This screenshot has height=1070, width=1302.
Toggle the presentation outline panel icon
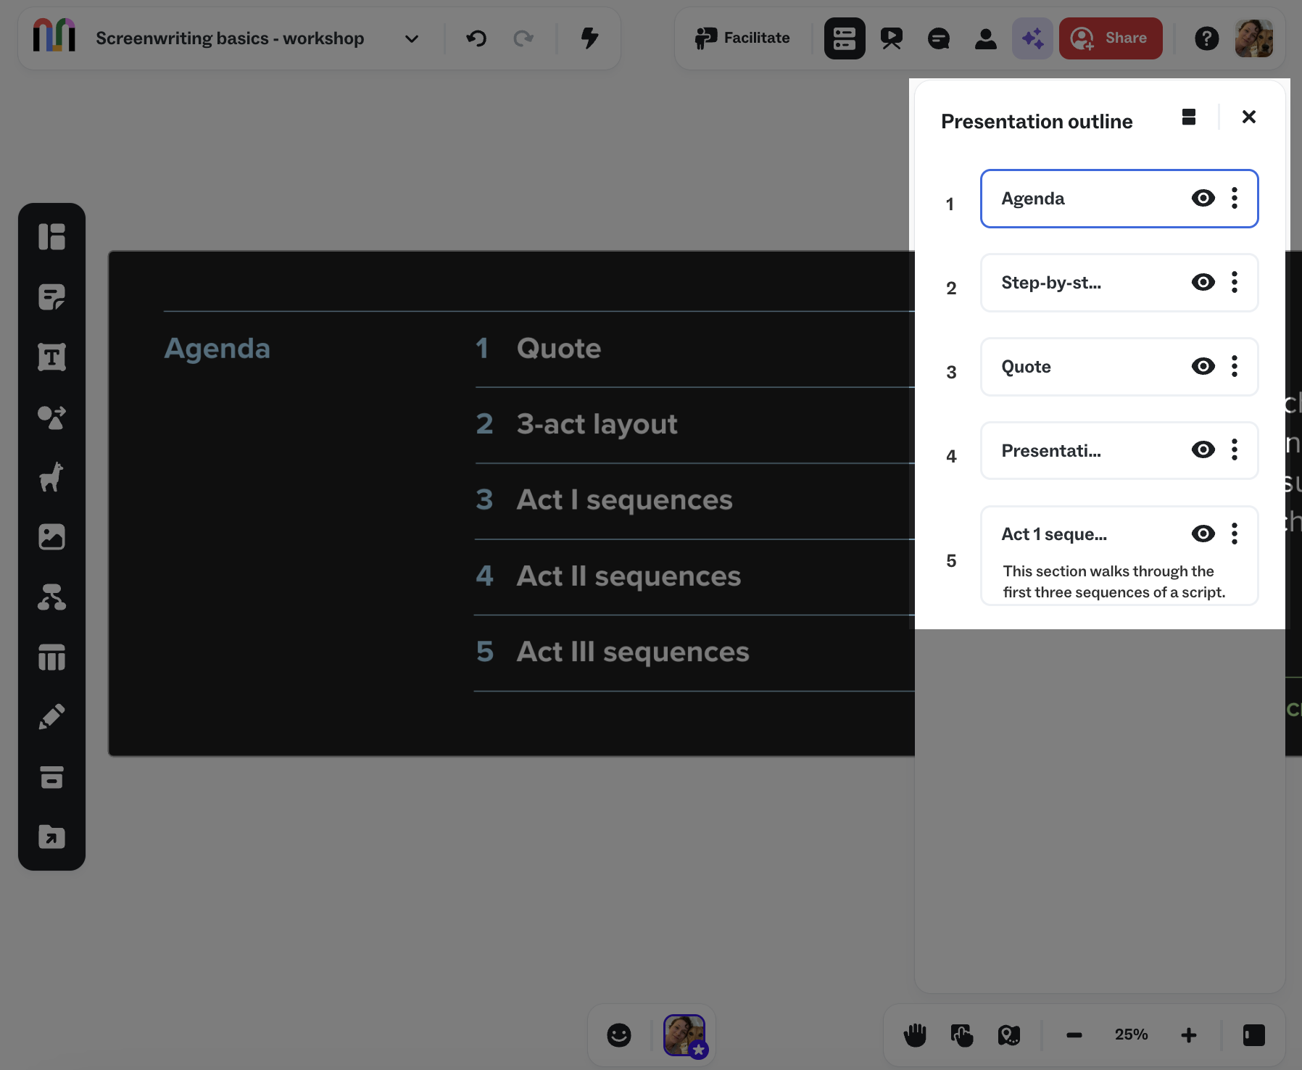845,38
